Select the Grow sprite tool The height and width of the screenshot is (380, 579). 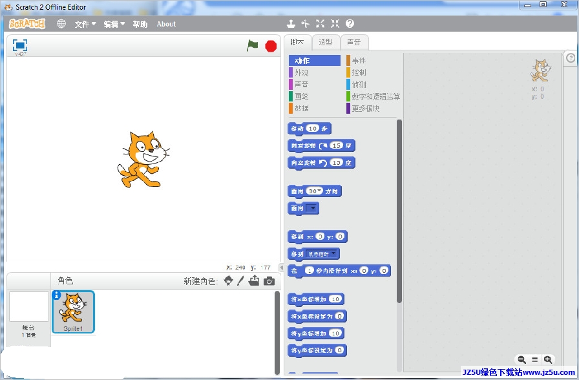click(x=320, y=24)
